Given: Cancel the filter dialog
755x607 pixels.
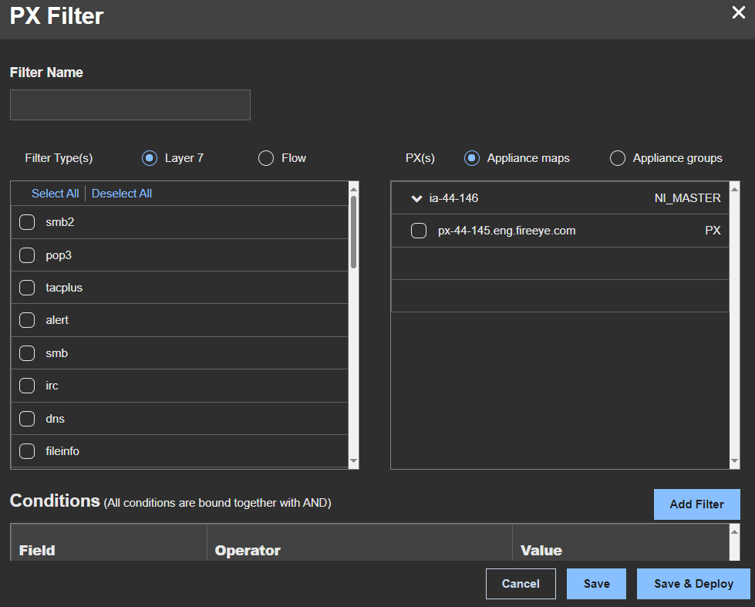Looking at the screenshot, I should [521, 584].
